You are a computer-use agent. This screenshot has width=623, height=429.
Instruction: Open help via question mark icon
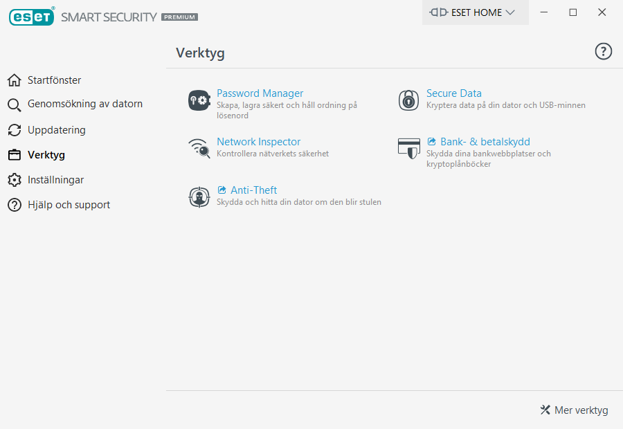click(x=604, y=51)
